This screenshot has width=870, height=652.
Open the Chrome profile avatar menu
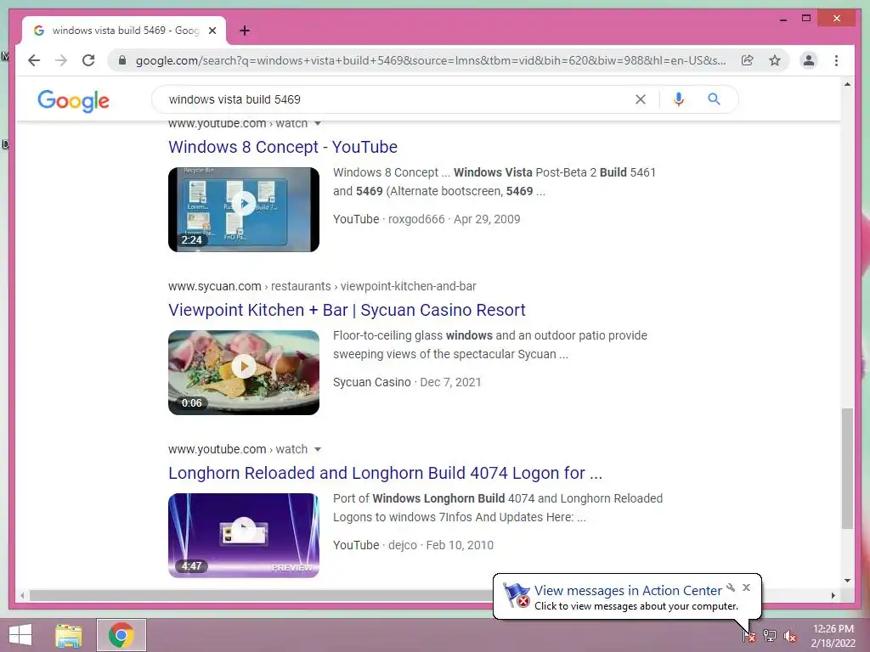[809, 60]
